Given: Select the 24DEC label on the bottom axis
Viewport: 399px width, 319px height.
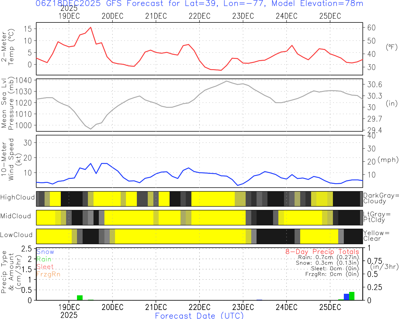Looking at the screenshot, I should point(286,307).
